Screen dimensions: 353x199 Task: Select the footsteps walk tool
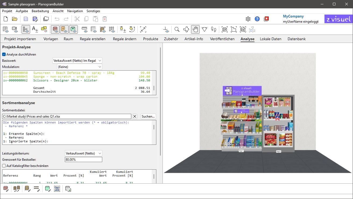214,29
